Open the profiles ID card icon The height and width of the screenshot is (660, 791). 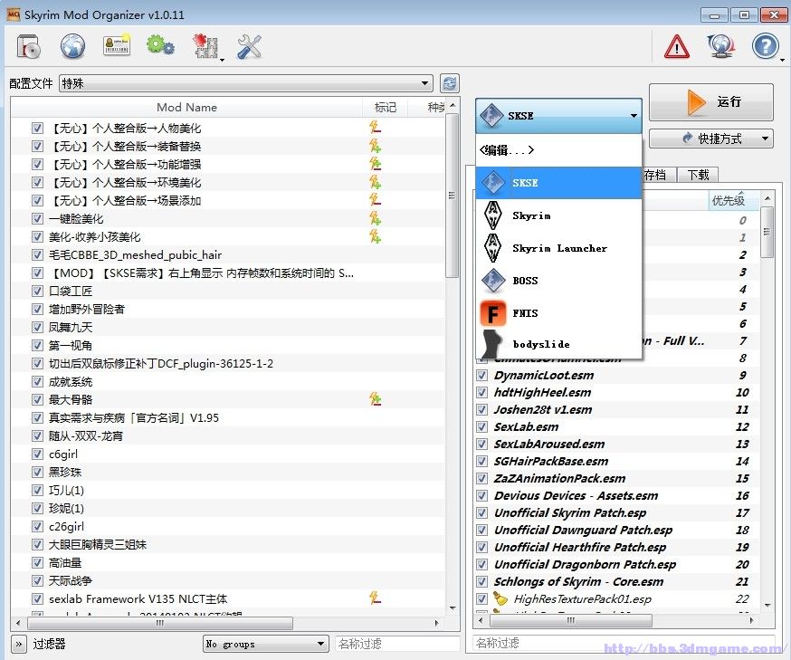[117, 45]
